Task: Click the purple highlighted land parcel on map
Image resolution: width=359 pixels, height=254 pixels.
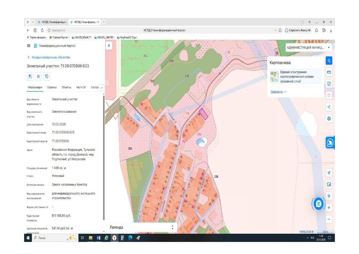Action: coord(203,114)
